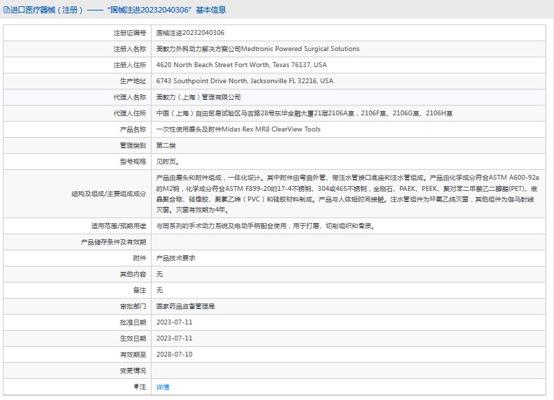The height and width of the screenshot is (400, 554).
Task: Select production address 6743 Southpoint Drive North
Action: pyautogui.click(x=245, y=81)
